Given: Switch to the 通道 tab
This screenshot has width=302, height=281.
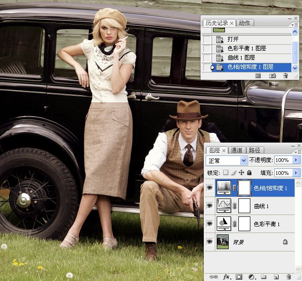Looking at the screenshot, I should coord(237,150).
